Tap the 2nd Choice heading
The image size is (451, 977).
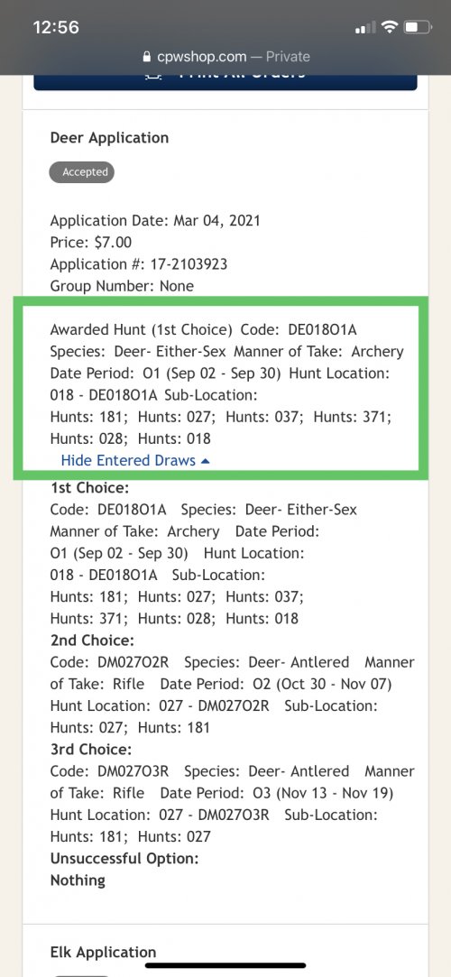[x=92, y=641]
